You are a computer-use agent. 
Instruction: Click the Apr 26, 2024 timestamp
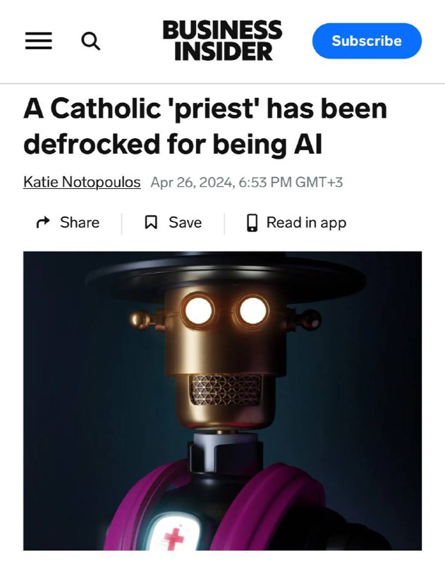pyautogui.click(x=246, y=182)
